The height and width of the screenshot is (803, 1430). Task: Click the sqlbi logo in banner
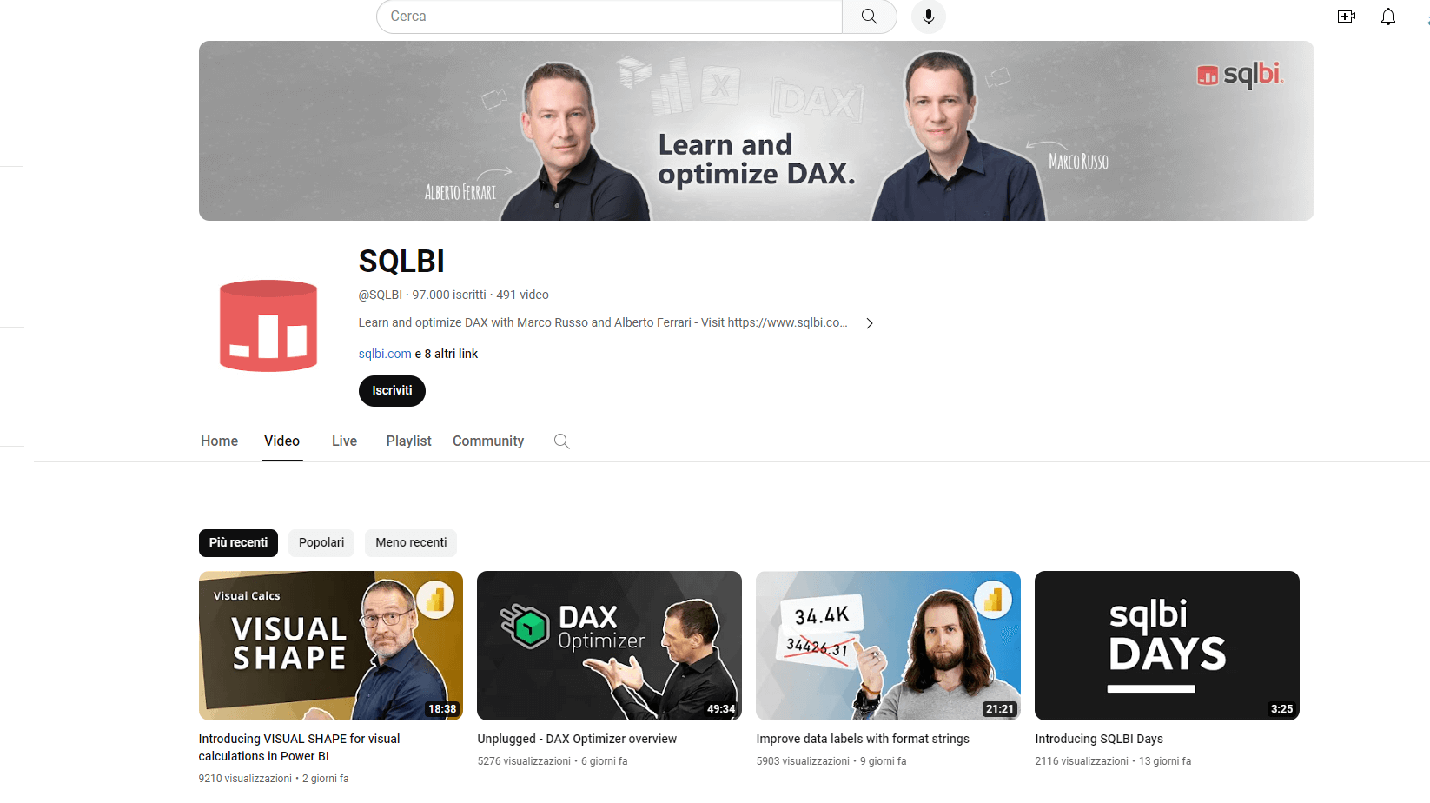point(1240,75)
